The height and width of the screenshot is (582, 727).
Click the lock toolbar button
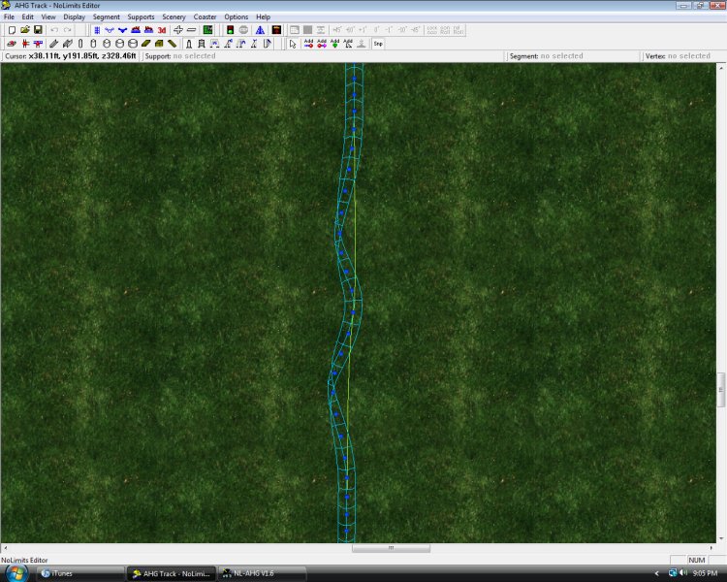point(432,30)
